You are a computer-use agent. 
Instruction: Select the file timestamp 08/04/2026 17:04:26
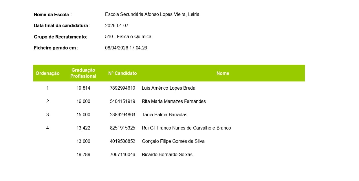pos(126,48)
